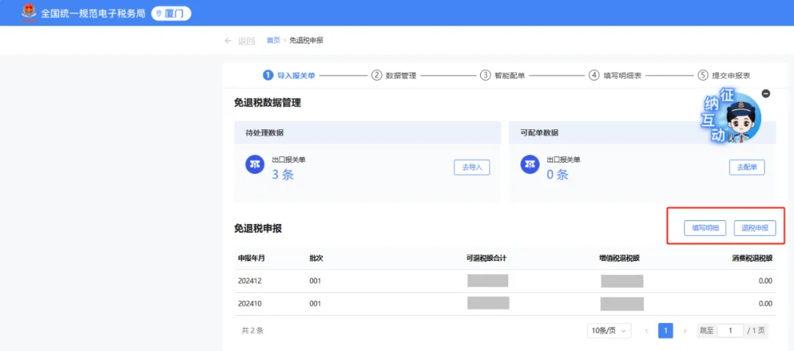Click the 可配单数据 card header
The height and width of the screenshot is (351, 794).
tap(642, 132)
